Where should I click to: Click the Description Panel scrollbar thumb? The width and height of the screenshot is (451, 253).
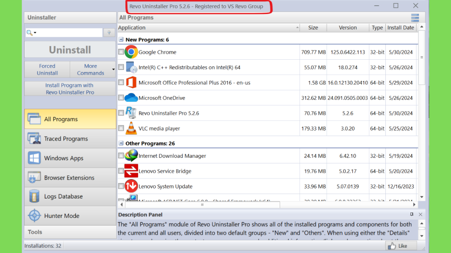click(x=421, y=228)
